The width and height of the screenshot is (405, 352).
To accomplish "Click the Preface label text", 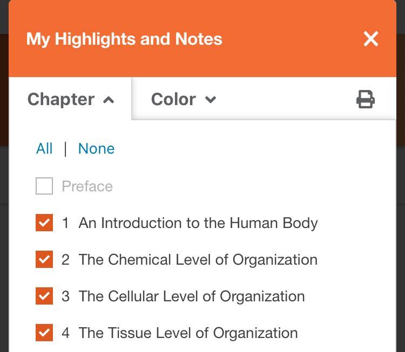I will pos(87,187).
